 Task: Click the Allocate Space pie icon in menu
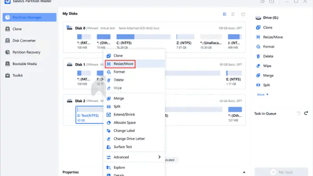(x=109, y=123)
